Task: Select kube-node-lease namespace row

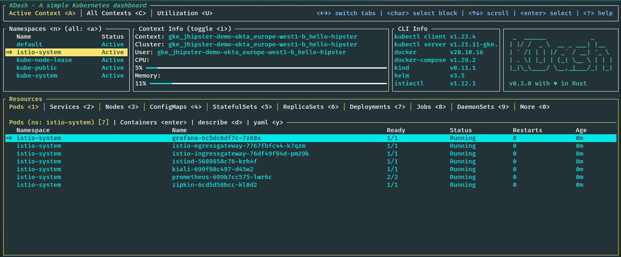Action: coord(44,60)
